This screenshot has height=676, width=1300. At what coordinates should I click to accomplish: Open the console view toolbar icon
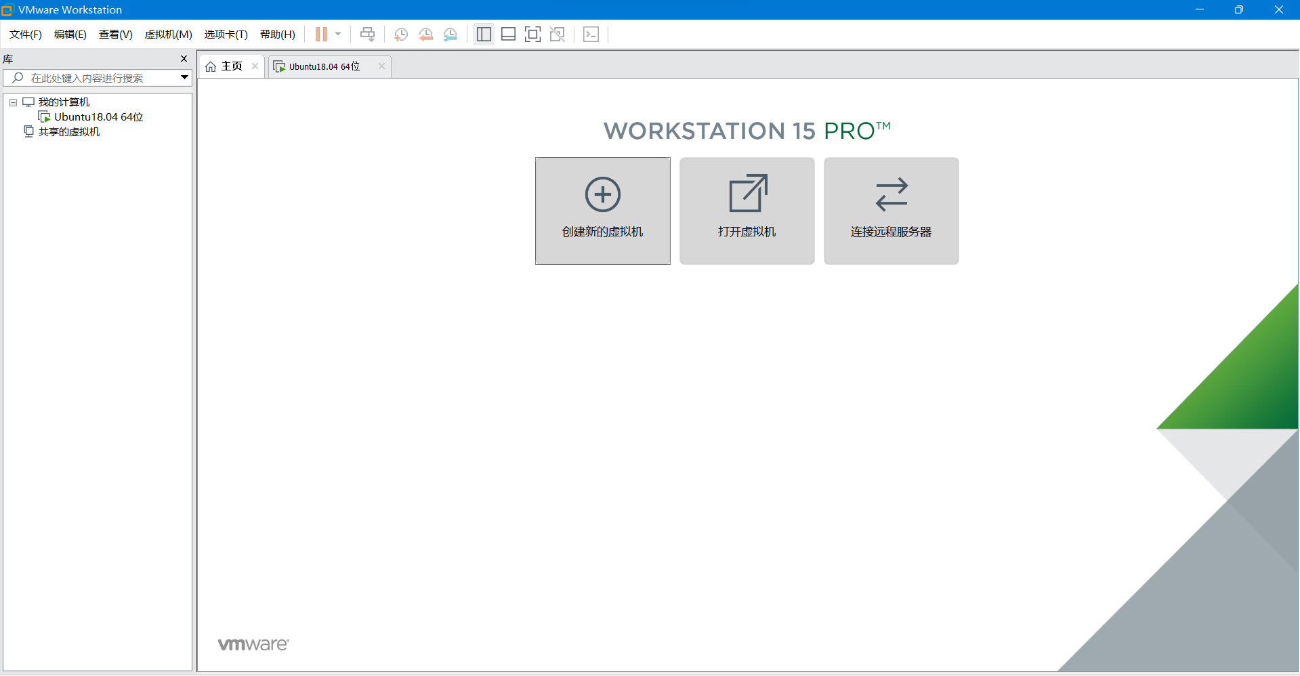tap(591, 35)
